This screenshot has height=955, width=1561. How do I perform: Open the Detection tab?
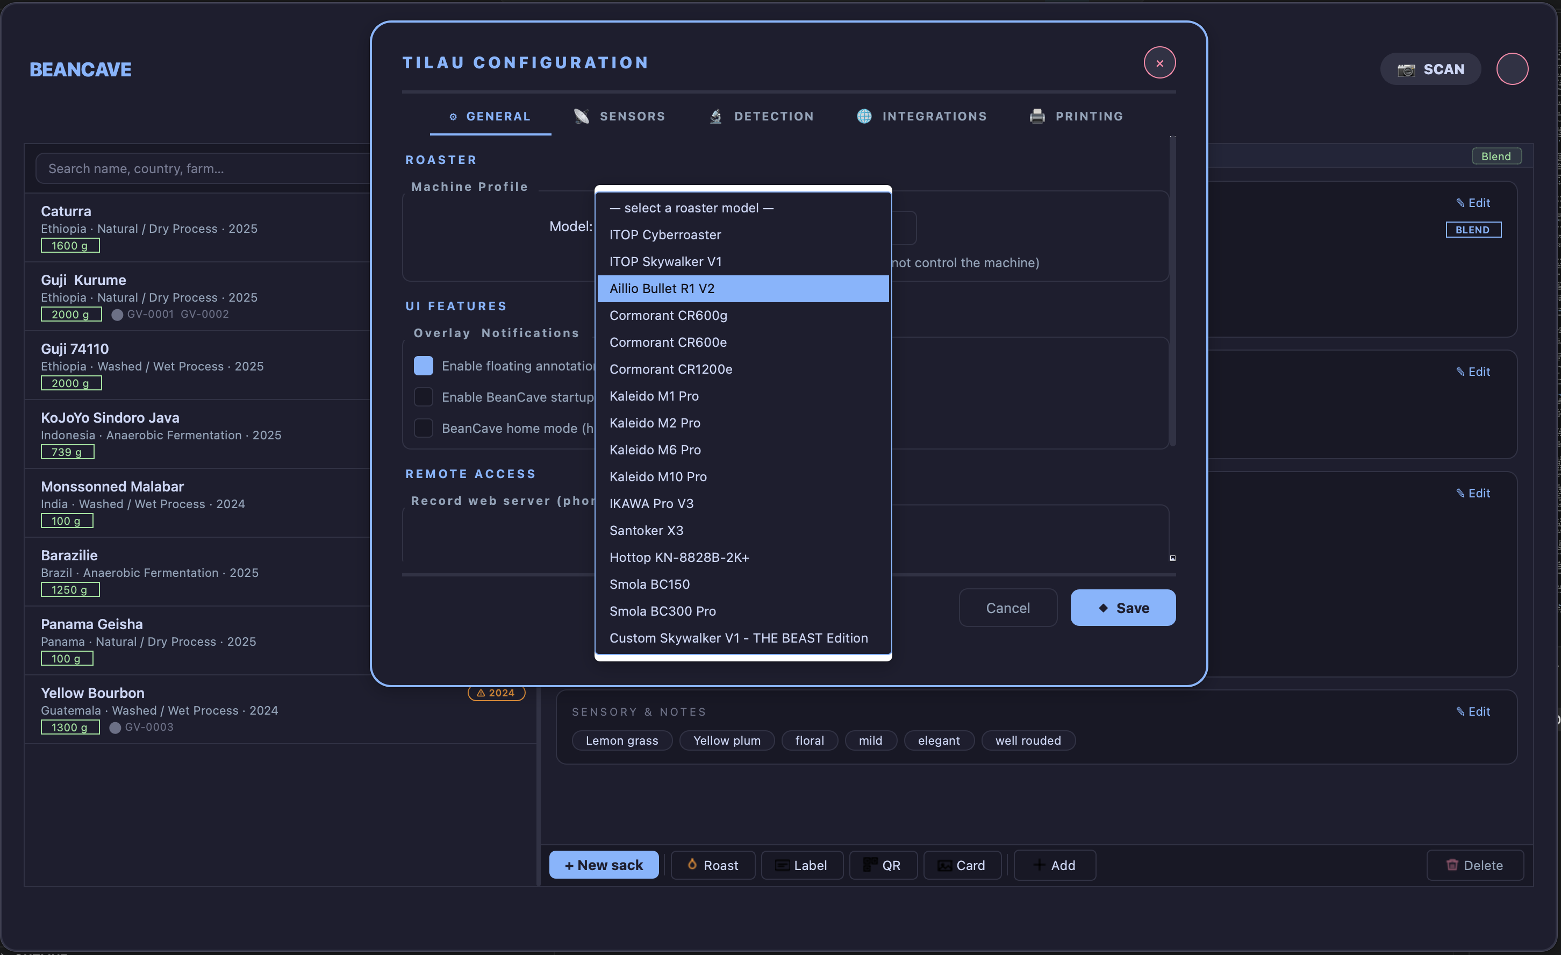tap(762, 116)
